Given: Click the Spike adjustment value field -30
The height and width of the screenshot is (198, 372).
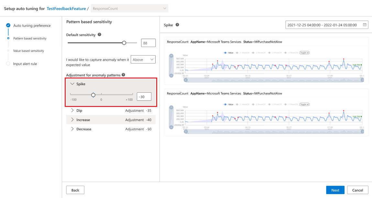Looking at the screenshot, I should click(x=144, y=97).
